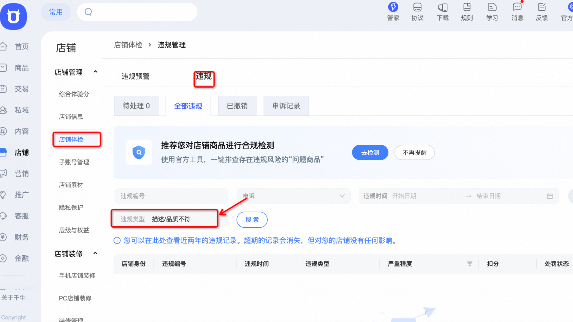This screenshot has width=573, height=322.
Task: Select the 申诉记录 tab
Action: (x=286, y=106)
